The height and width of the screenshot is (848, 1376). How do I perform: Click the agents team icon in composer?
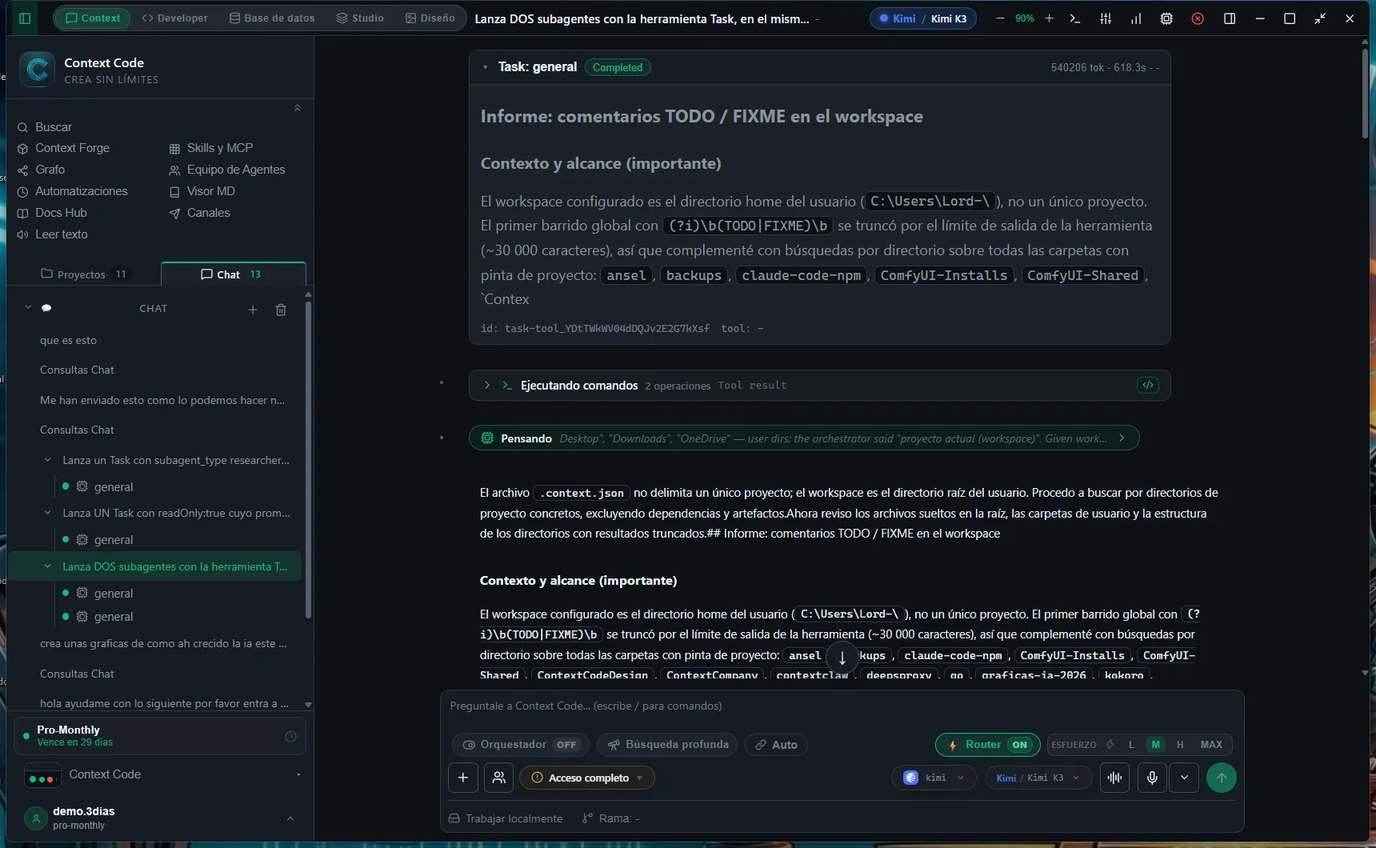point(499,778)
